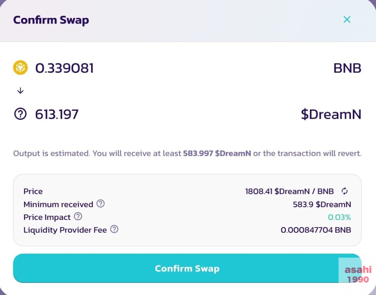Click the 0.339081 BNB amount
Image resolution: width=376 pixels, height=295 pixels.
(x=65, y=68)
